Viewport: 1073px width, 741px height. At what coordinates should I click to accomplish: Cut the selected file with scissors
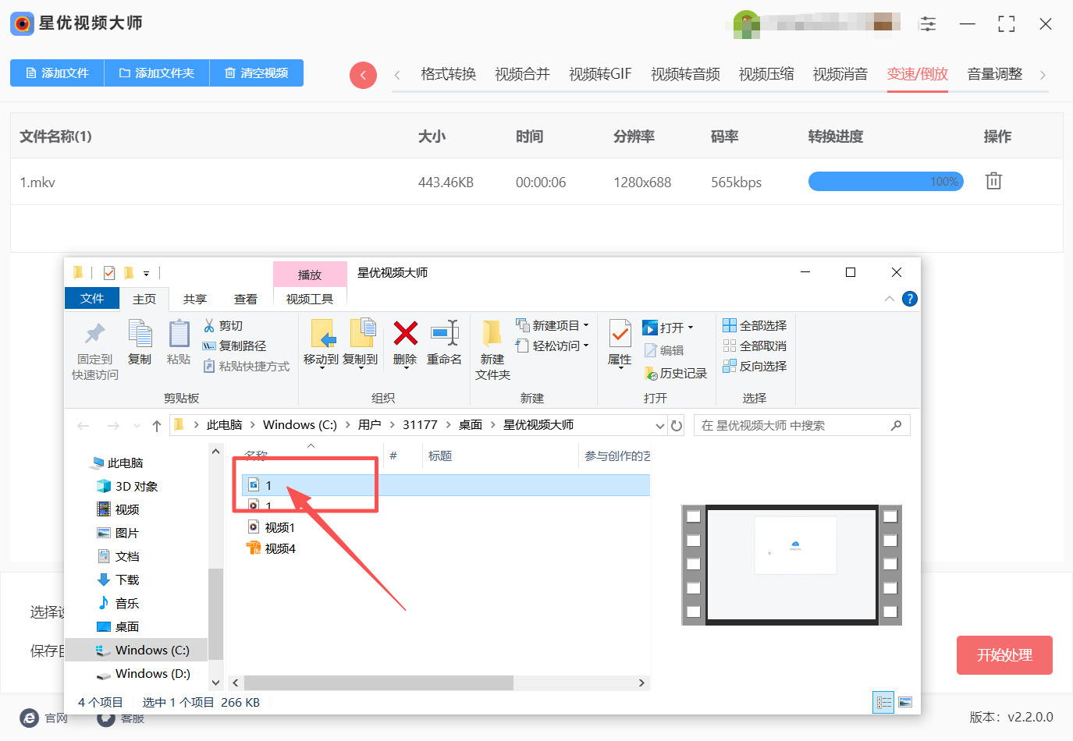pos(223,325)
